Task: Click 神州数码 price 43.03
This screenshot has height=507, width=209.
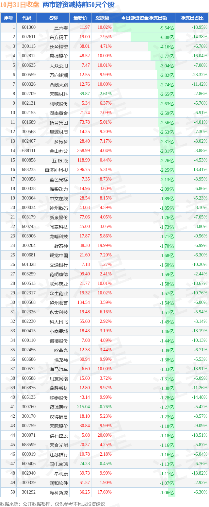Action: point(84,208)
